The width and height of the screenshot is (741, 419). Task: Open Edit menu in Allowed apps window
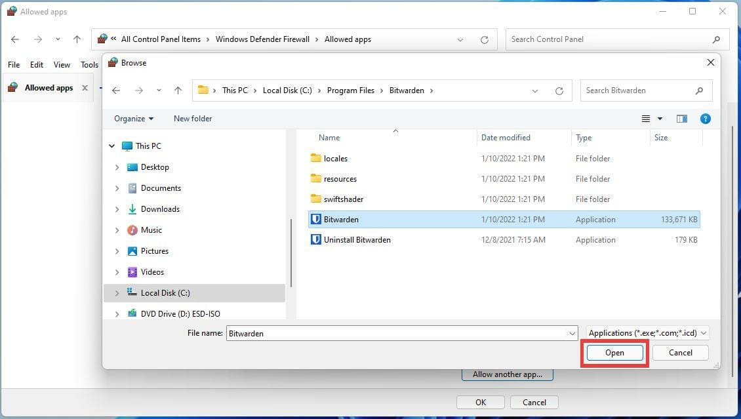[36, 65]
